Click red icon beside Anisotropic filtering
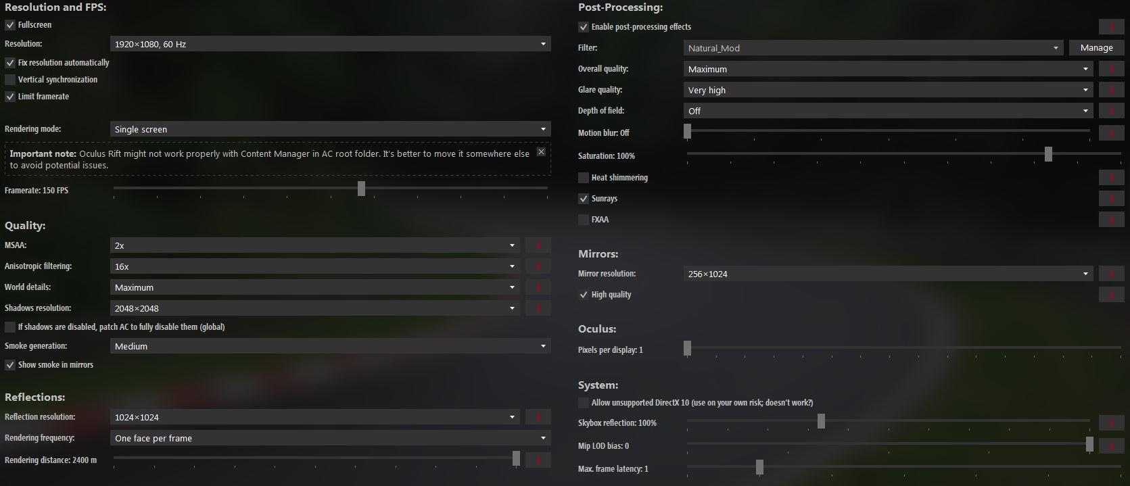 [x=538, y=266]
